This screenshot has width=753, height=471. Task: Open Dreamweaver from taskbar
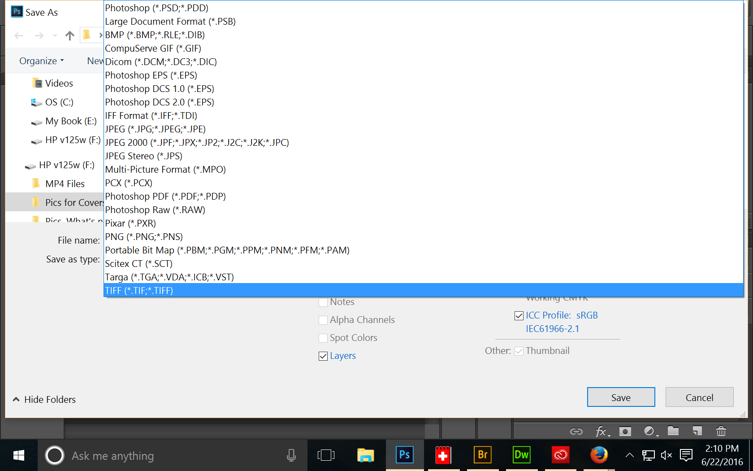coord(521,456)
